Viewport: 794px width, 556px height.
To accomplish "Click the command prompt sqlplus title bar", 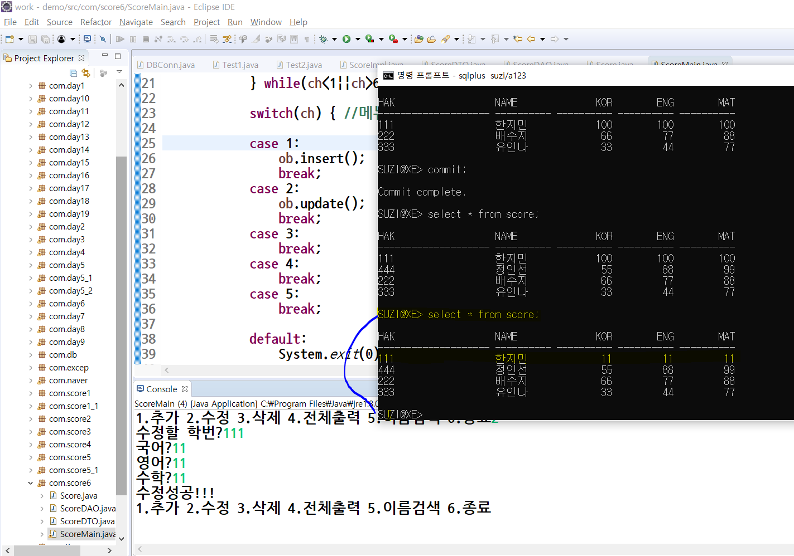I will tap(586, 76).
